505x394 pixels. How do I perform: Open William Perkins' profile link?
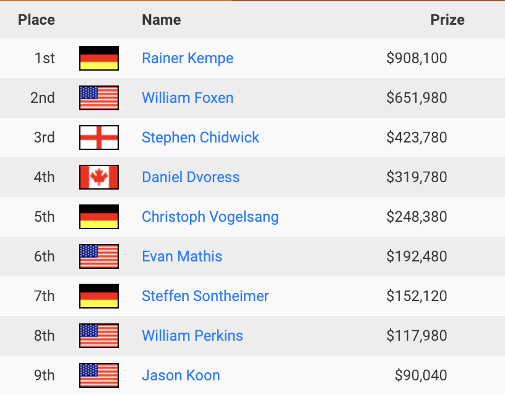192,336
